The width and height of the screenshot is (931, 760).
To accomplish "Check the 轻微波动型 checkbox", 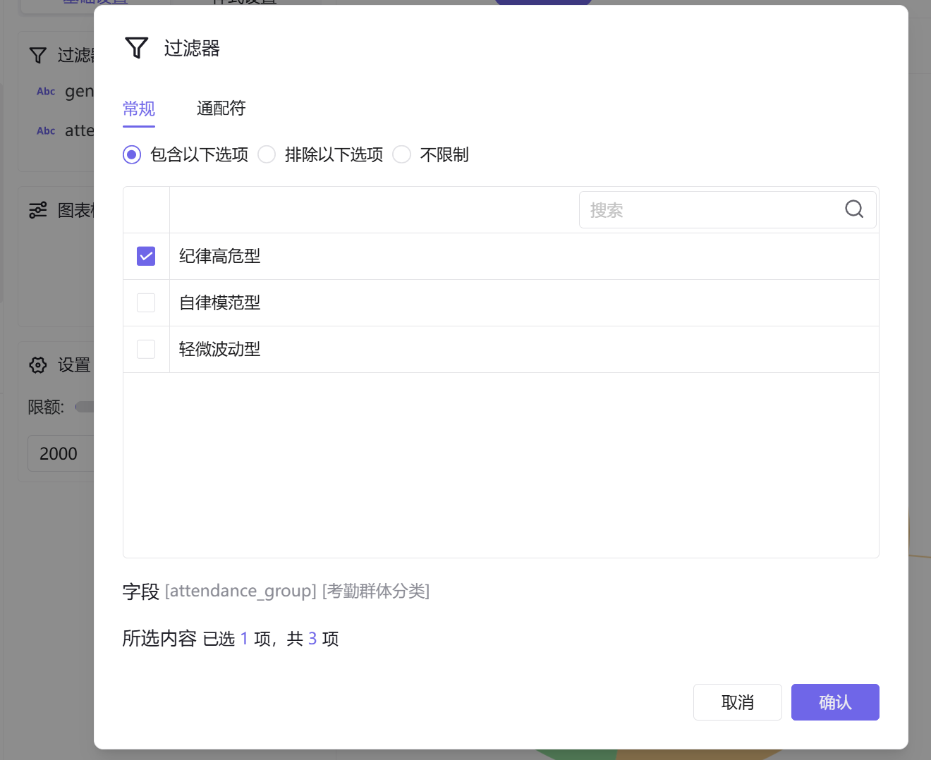I will tap(146, 349).
